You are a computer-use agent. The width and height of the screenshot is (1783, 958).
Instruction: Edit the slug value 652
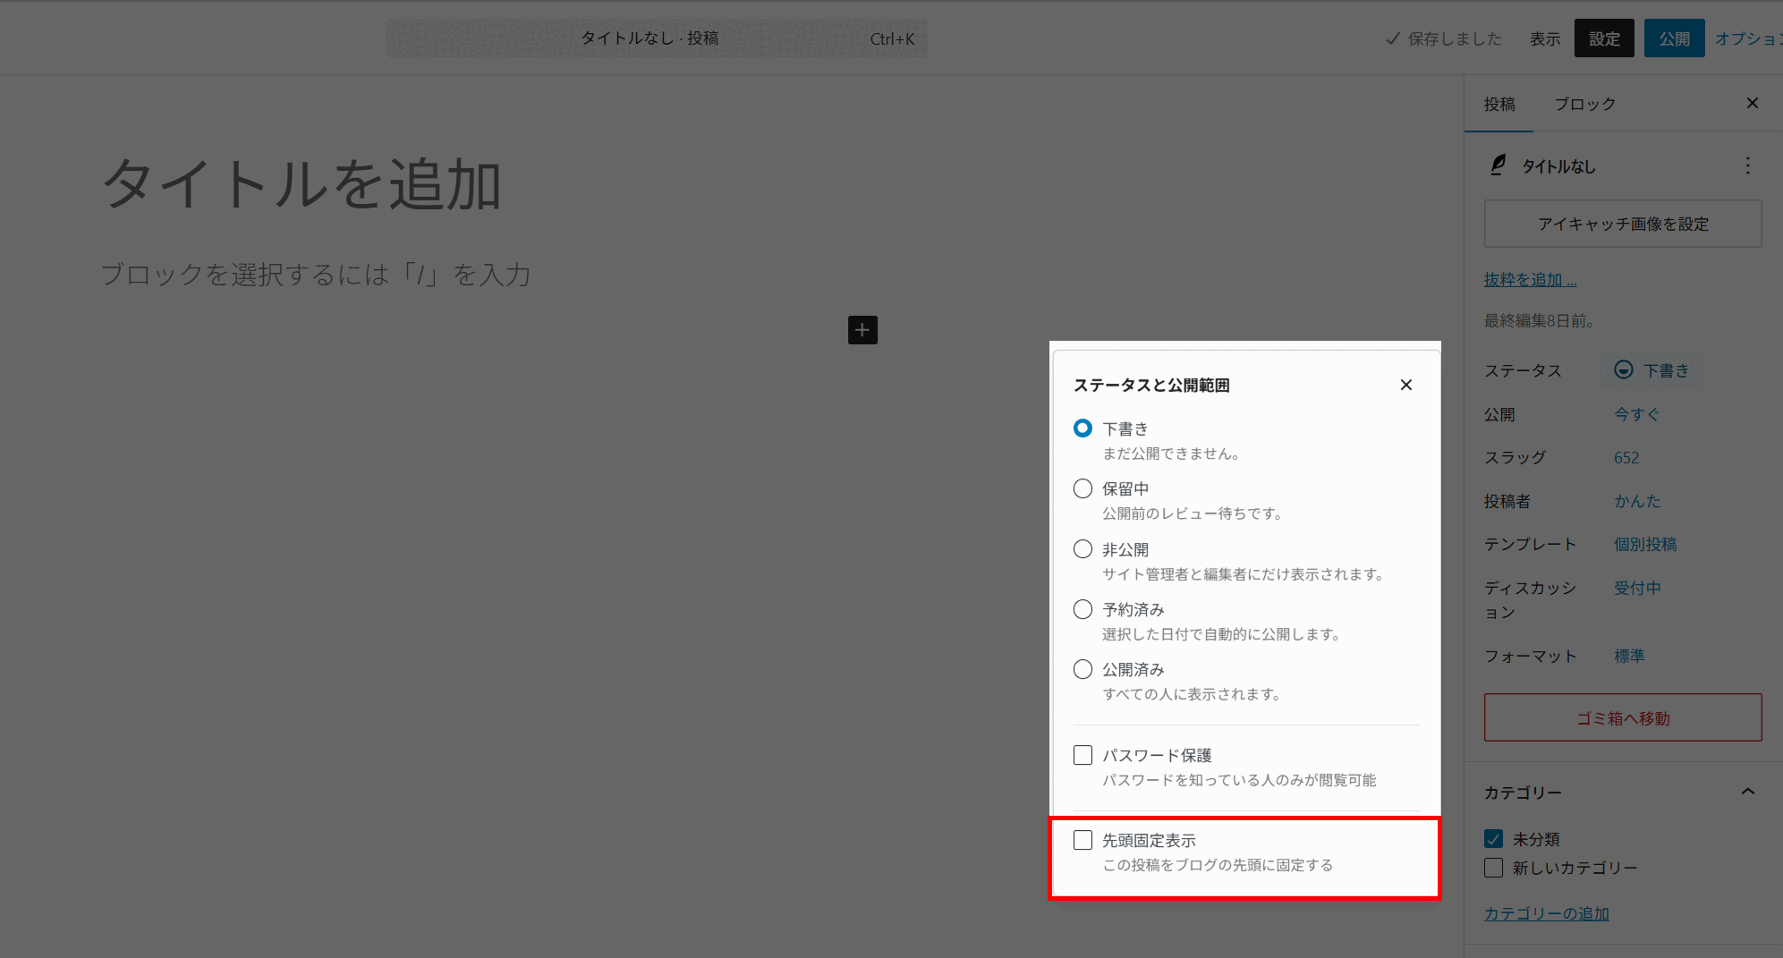pos(1626,457)
